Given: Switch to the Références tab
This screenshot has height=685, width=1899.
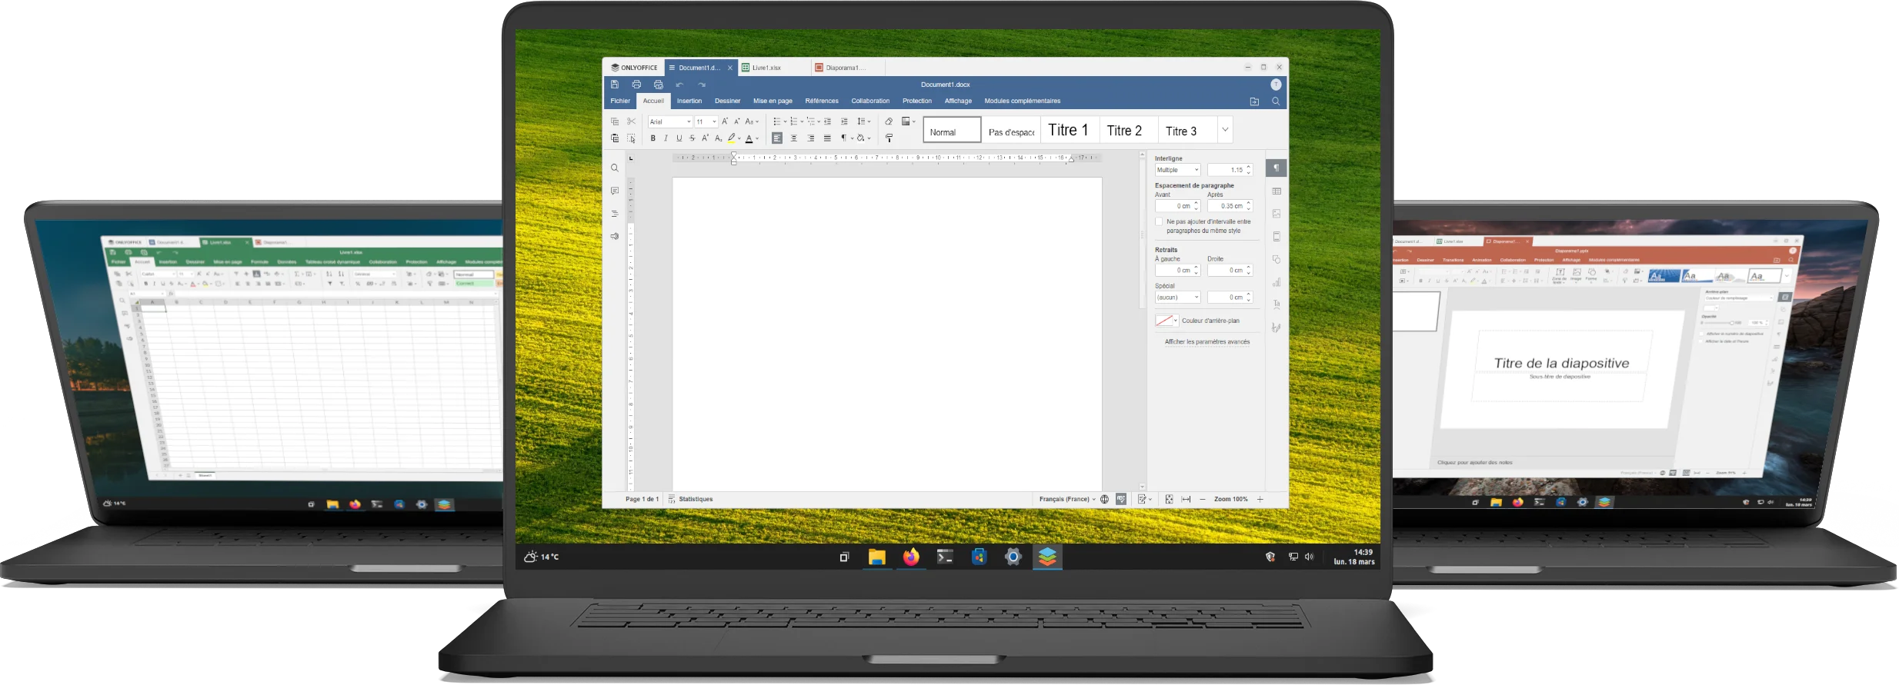Looking at the screenshot, I should click(822, 101).
